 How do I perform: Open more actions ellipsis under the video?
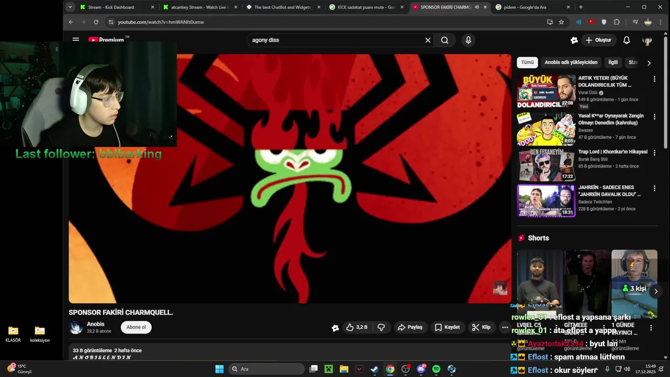coord(505,327)
